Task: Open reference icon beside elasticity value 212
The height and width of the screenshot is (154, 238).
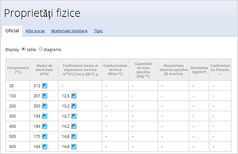Action: pyautogui.click(x=45, y=86)
